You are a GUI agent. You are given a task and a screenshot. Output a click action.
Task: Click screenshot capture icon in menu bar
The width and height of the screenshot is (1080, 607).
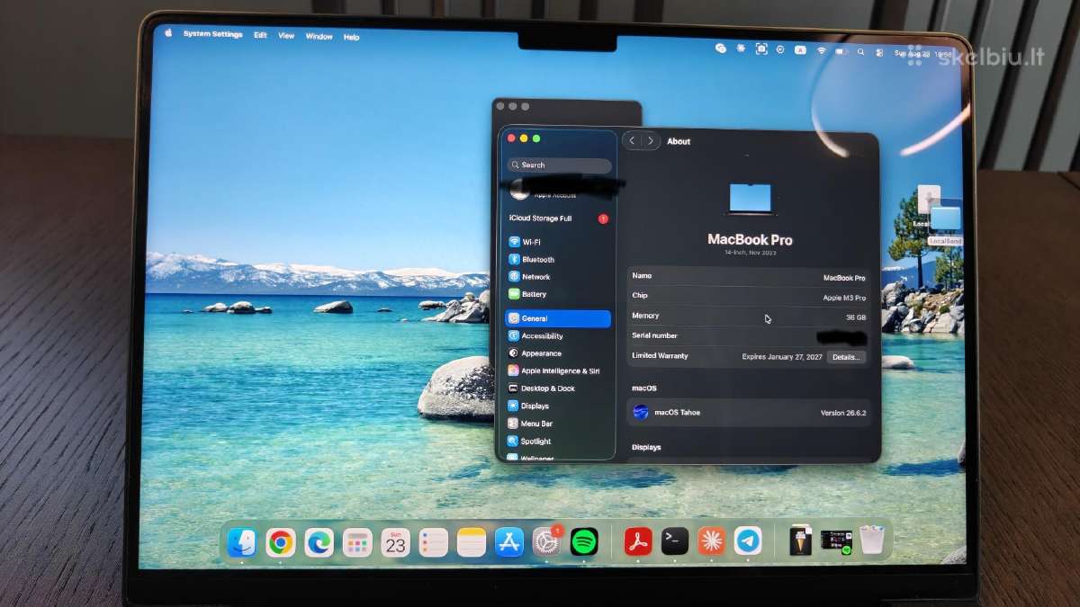[x=761, y=49]
